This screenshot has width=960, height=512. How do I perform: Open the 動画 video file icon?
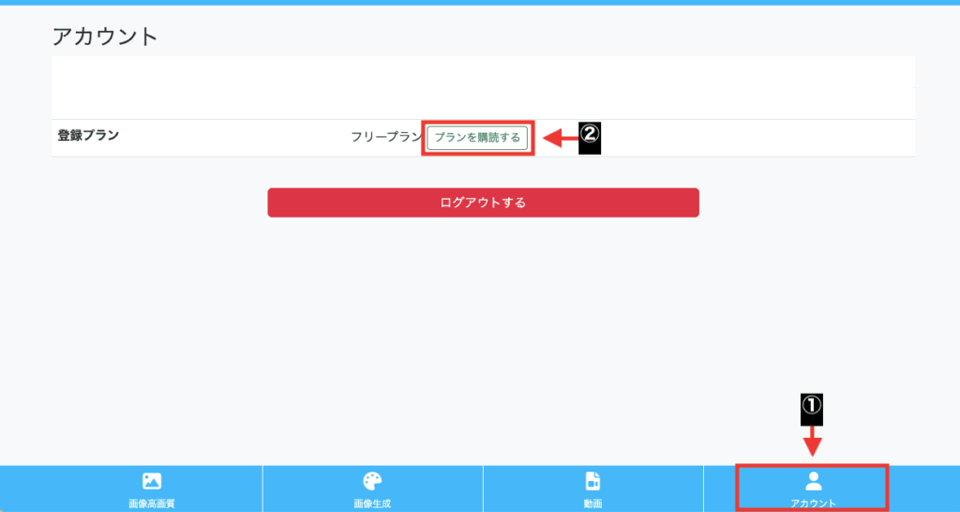592,481
